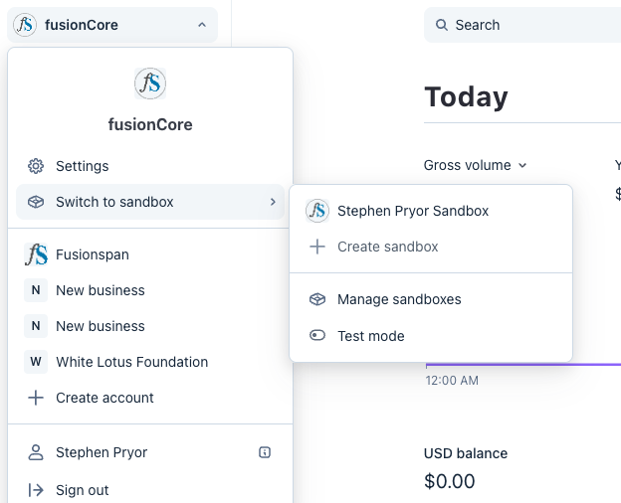
Task: Click Create sandbox
Action: tap(431, 247)
